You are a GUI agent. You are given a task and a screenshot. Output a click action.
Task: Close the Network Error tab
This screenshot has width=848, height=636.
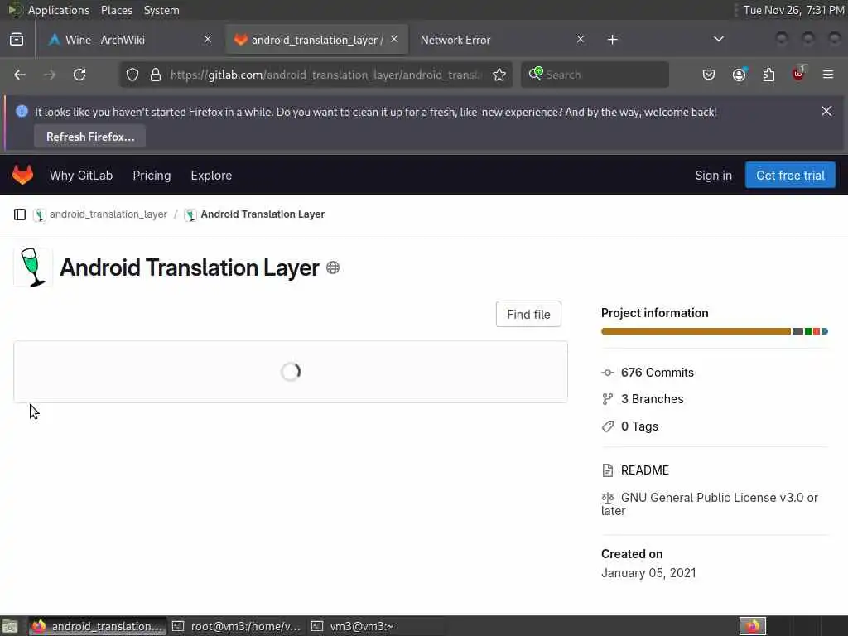click(581, 39)
